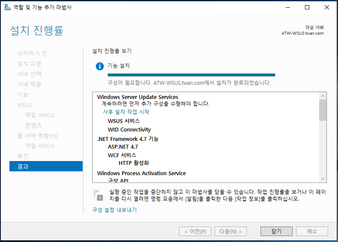Click the 설치 진행률 보기 heading
The image size is (338, 242).
[112, 51]
